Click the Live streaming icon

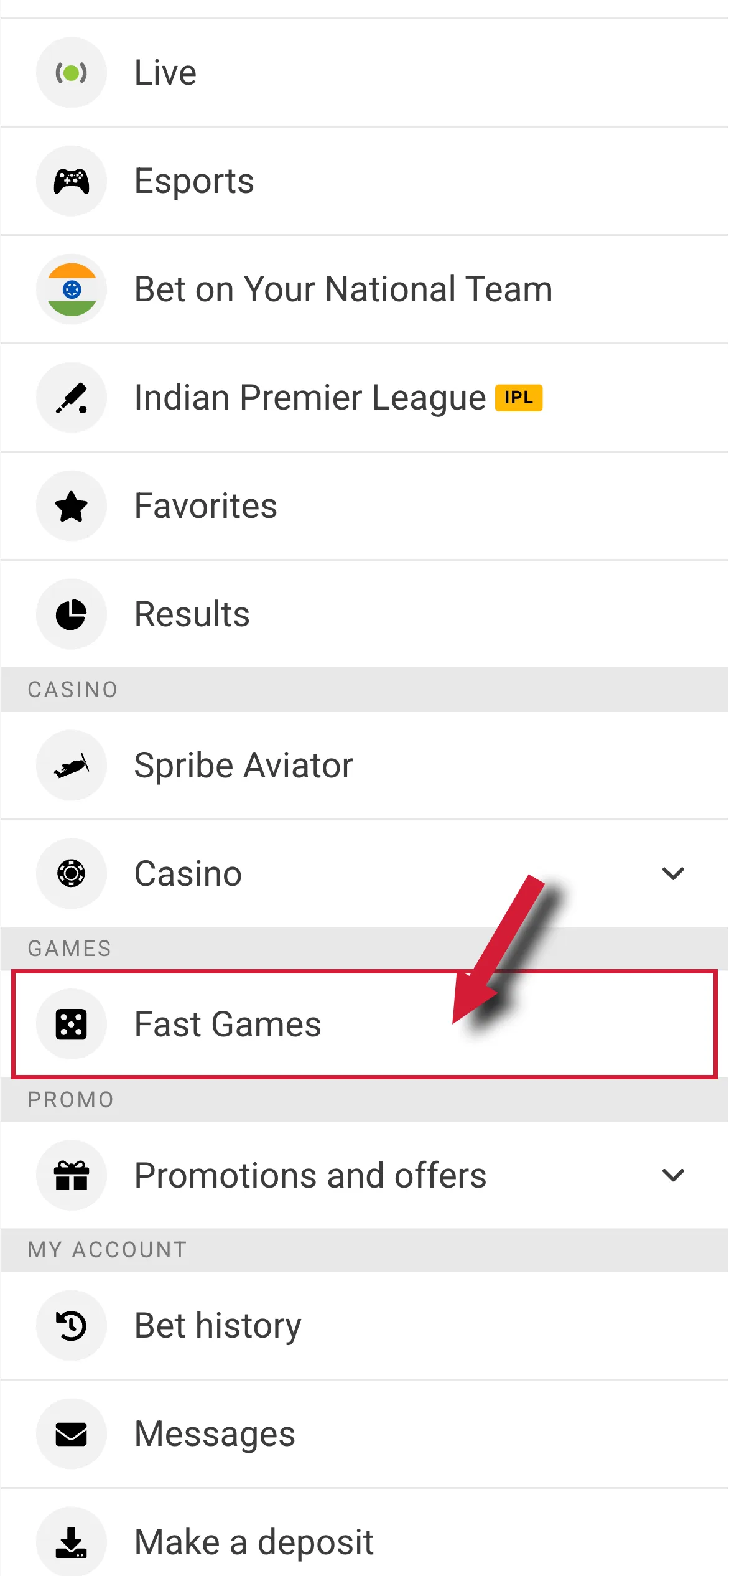pyautogui.click(x=71, y=72)
